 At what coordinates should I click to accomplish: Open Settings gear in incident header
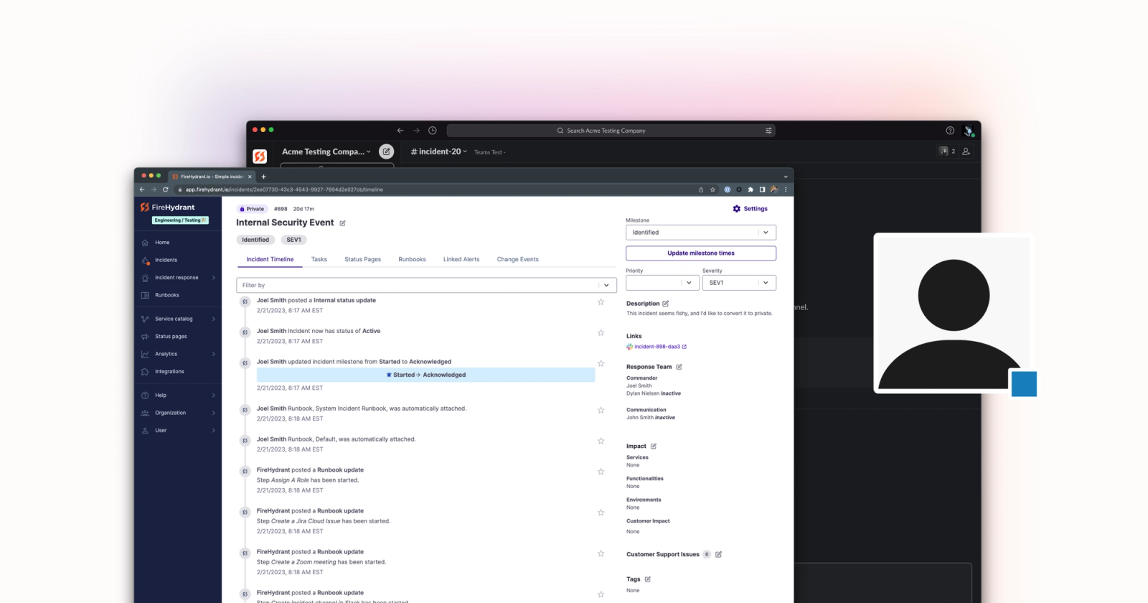[x=750, y=209]
